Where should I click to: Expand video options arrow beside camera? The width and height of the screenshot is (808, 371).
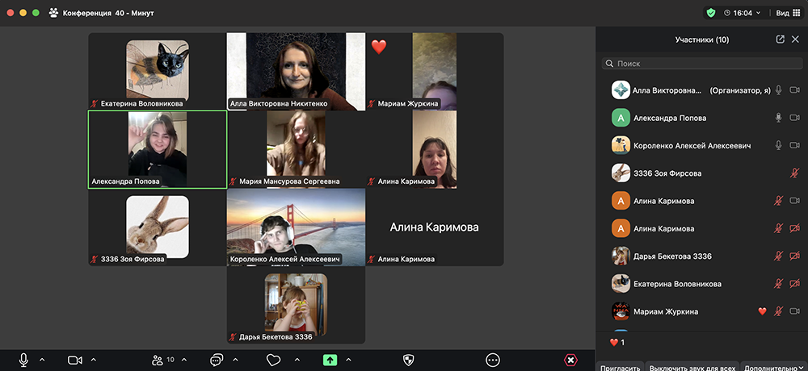(x=94, y=360)
